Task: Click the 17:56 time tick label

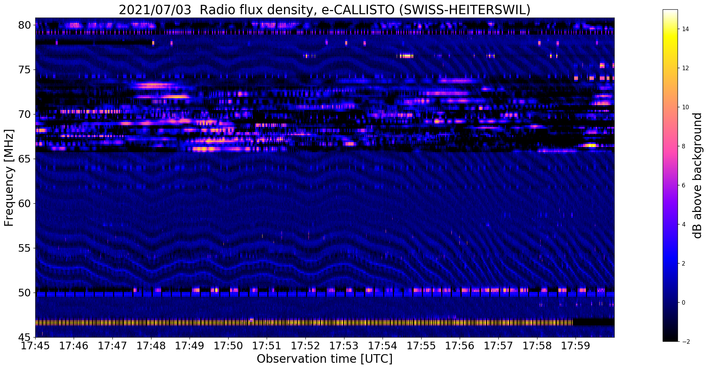Action: click(460, 345)
